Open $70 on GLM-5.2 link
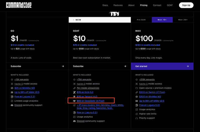This screenshot has width=200, height=132. tap(85, 92)
